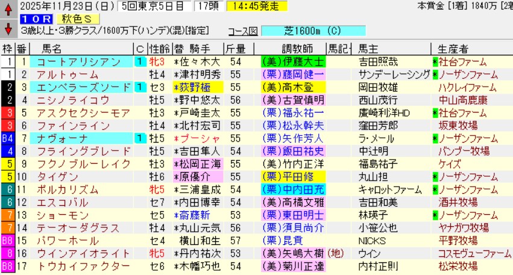Click the orange frame 7 box for ショーモン
The width and height of the screenshot is (513, 275).
pyautogui.click(x=7, y=215)
